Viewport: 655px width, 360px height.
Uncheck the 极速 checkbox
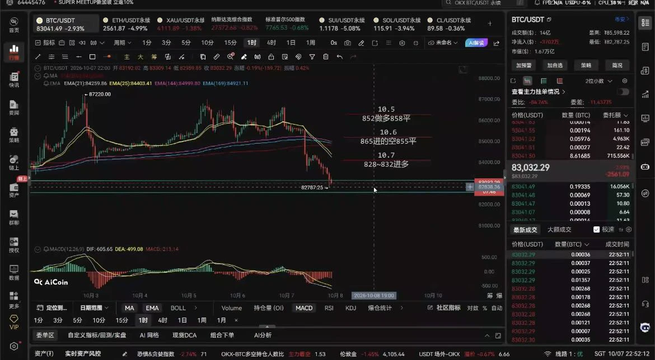click(597, 229)
